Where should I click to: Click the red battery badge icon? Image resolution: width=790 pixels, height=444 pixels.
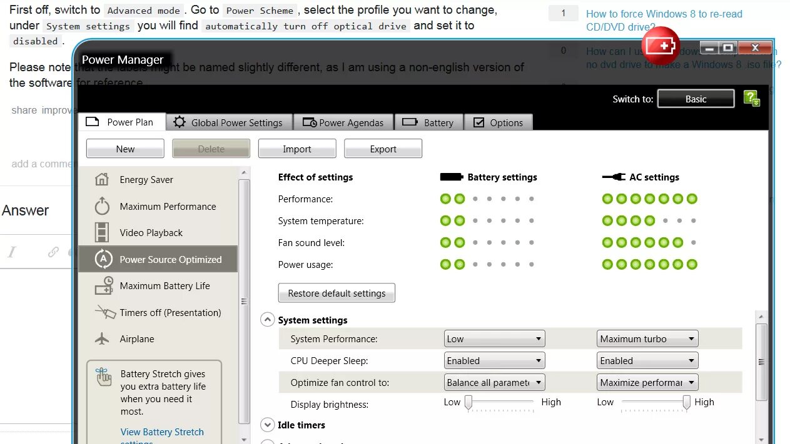pos(661,46)
